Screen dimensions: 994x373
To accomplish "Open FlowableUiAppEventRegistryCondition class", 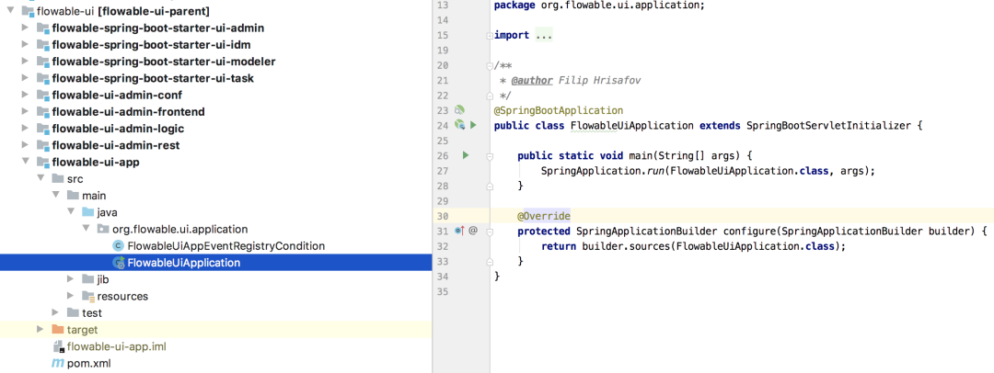I will (x=226, y=245).
